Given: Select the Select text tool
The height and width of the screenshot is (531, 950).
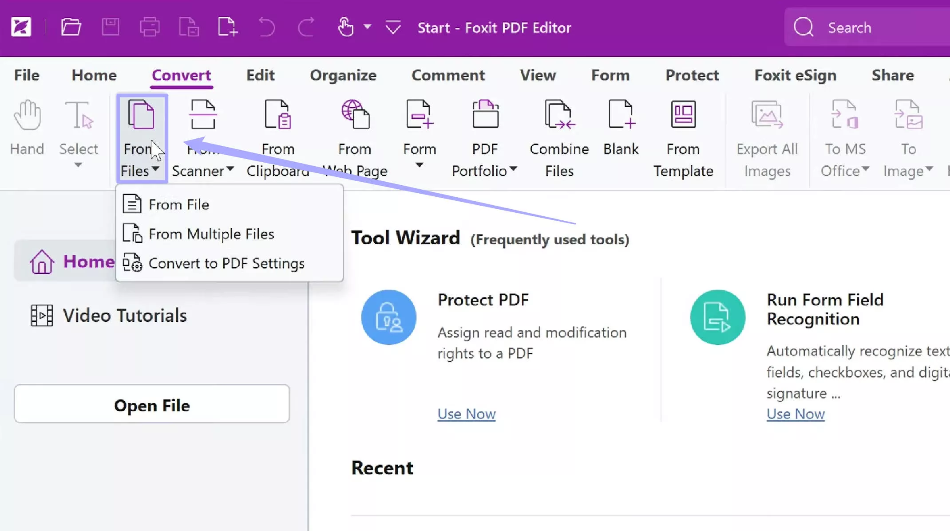Looking at the screenshot, I should click(x=79, y=128).
